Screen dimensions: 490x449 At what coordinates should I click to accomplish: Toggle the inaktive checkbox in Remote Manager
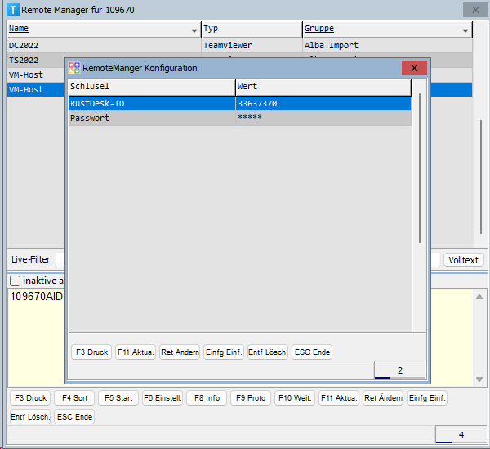[x=15, y=281]
